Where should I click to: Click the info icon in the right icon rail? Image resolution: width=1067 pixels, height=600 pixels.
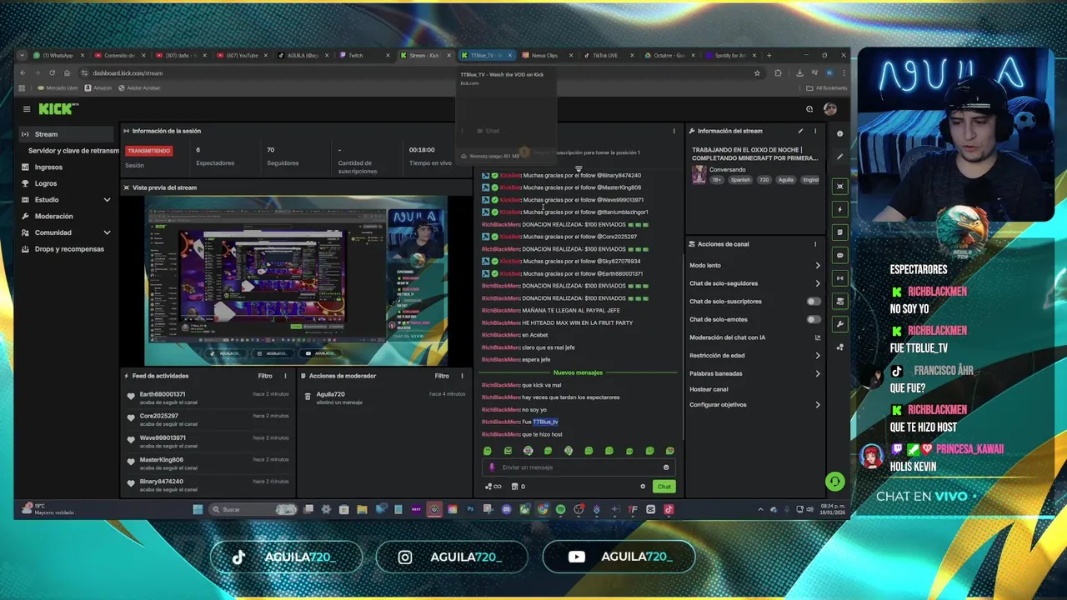[839, 133]
